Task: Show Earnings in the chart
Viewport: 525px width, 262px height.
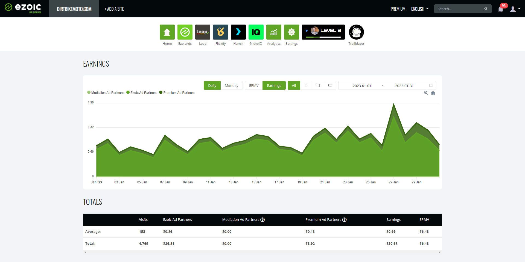Action: click(x=274, y=85)
